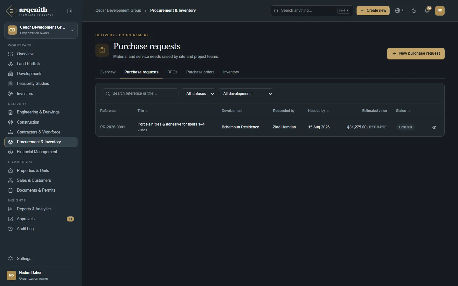Viewport: 458px width, 286px height.
Task: Open Feasibility Studies
Action: click(41, 84)
